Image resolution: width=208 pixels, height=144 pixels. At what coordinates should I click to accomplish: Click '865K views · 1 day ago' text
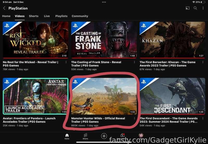click(x=85, y=126)
